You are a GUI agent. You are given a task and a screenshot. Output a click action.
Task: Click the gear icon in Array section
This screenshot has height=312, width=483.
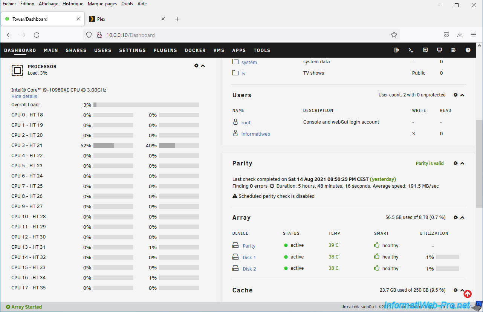[x=455, y=217]
